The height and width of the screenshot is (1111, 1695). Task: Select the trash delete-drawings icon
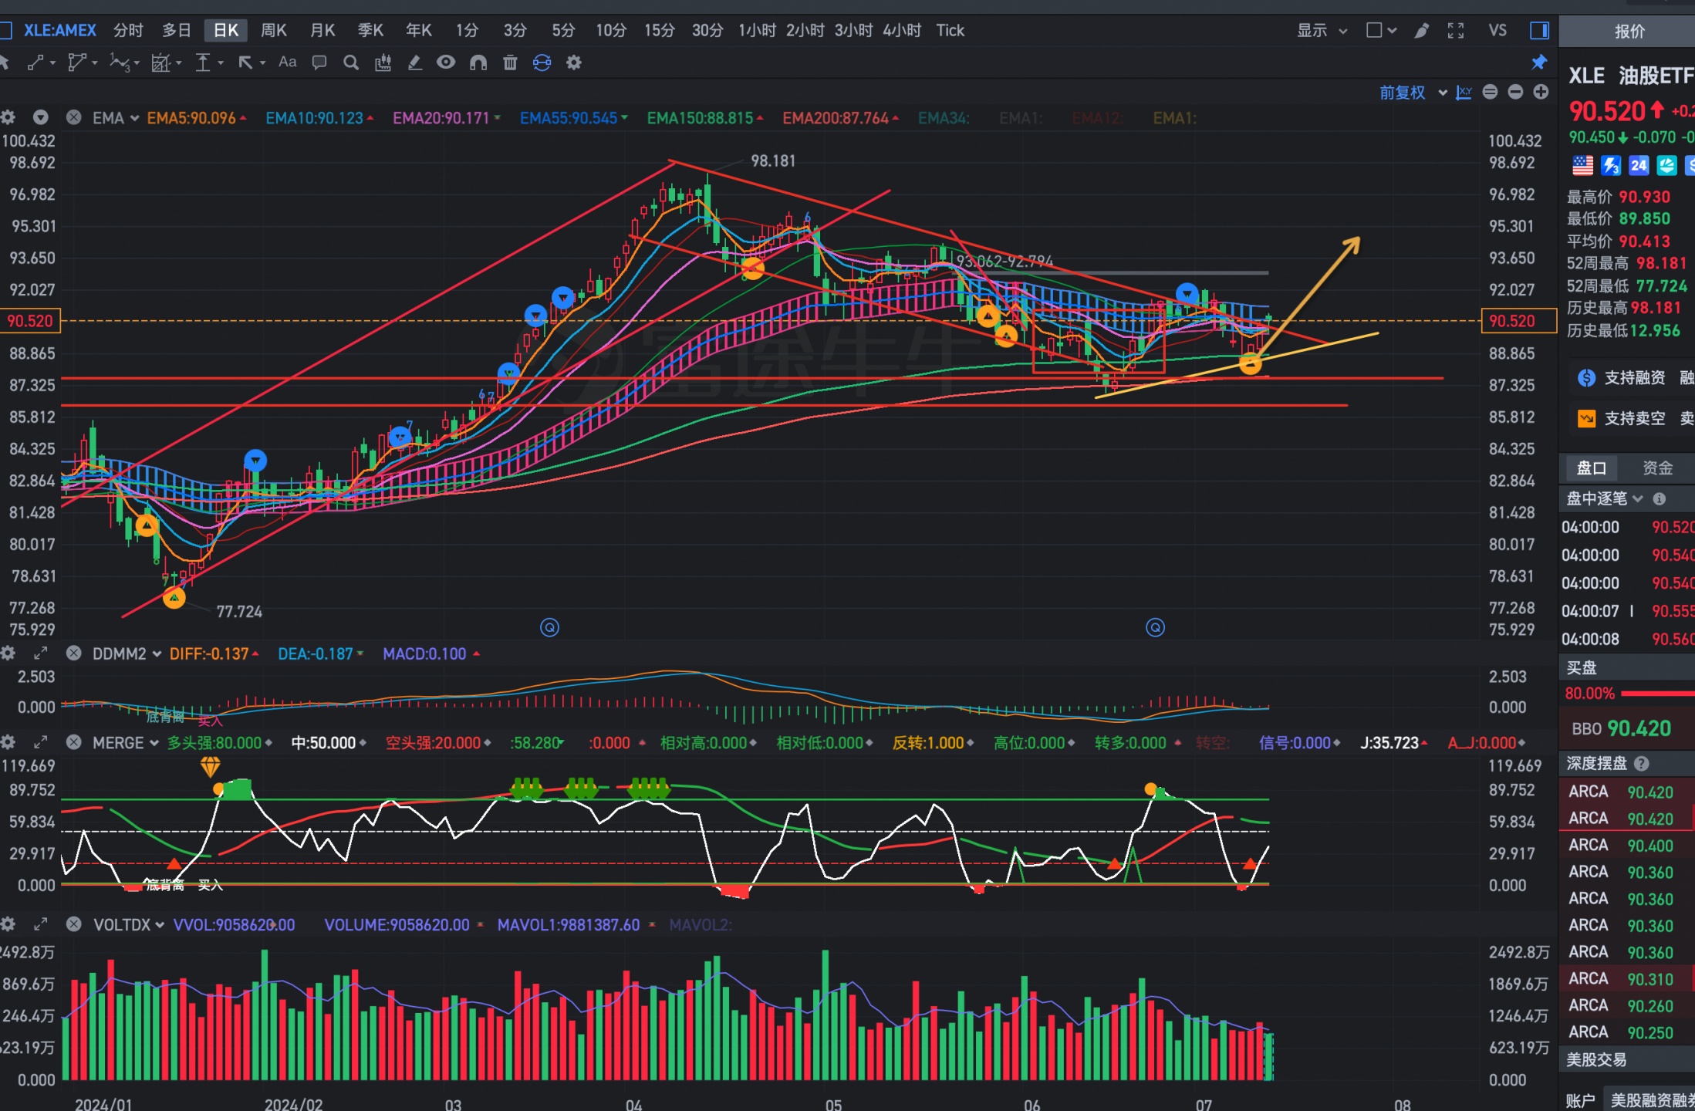pos(510,63)
